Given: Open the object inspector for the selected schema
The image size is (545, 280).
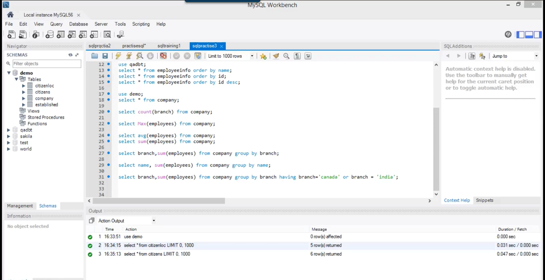Looking at the screenshot, I should pos(36,35).
